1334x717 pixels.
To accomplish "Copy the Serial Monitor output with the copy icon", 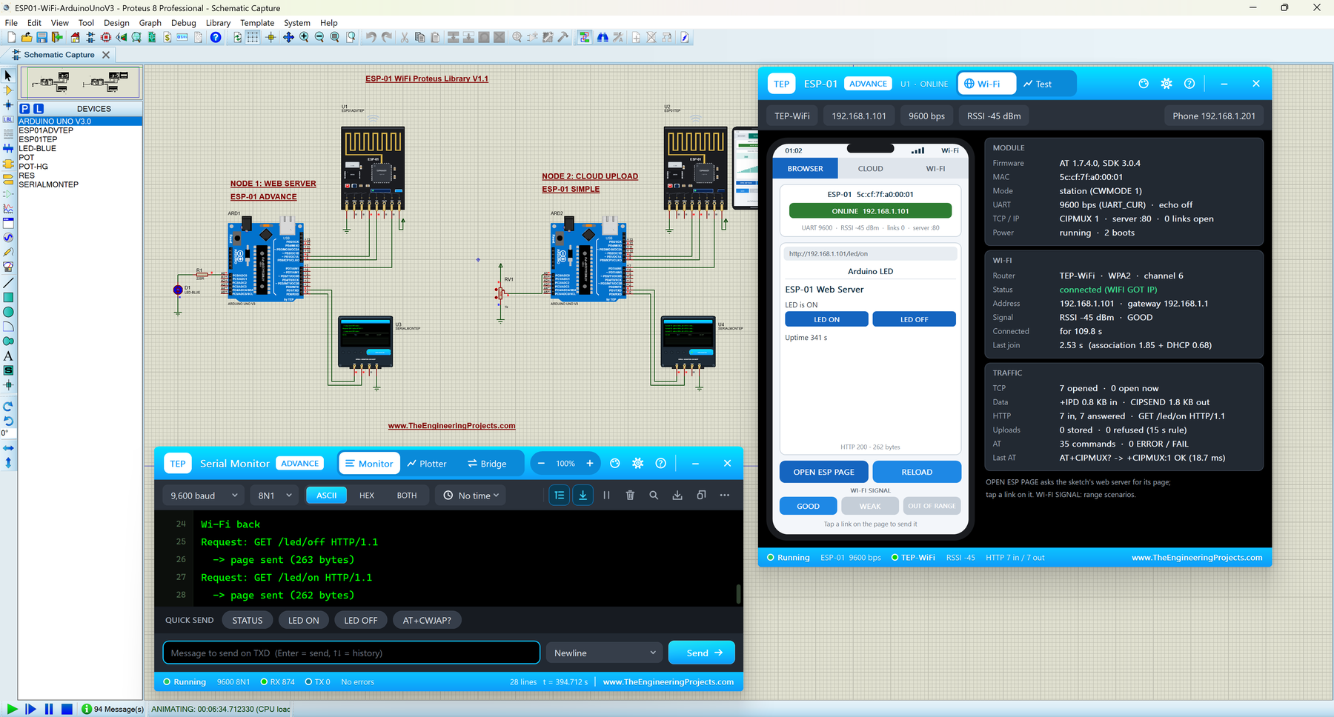I will tap(701, 496).
